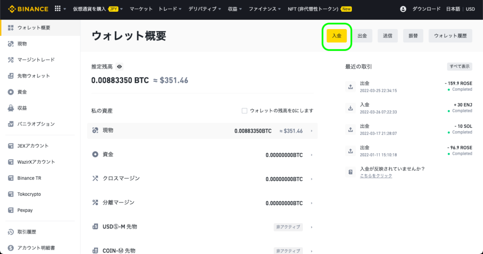Go to マーケット in top navigation

coord(141,9)
